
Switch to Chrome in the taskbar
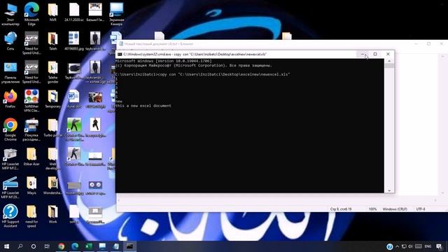click(x=61, y=246)
